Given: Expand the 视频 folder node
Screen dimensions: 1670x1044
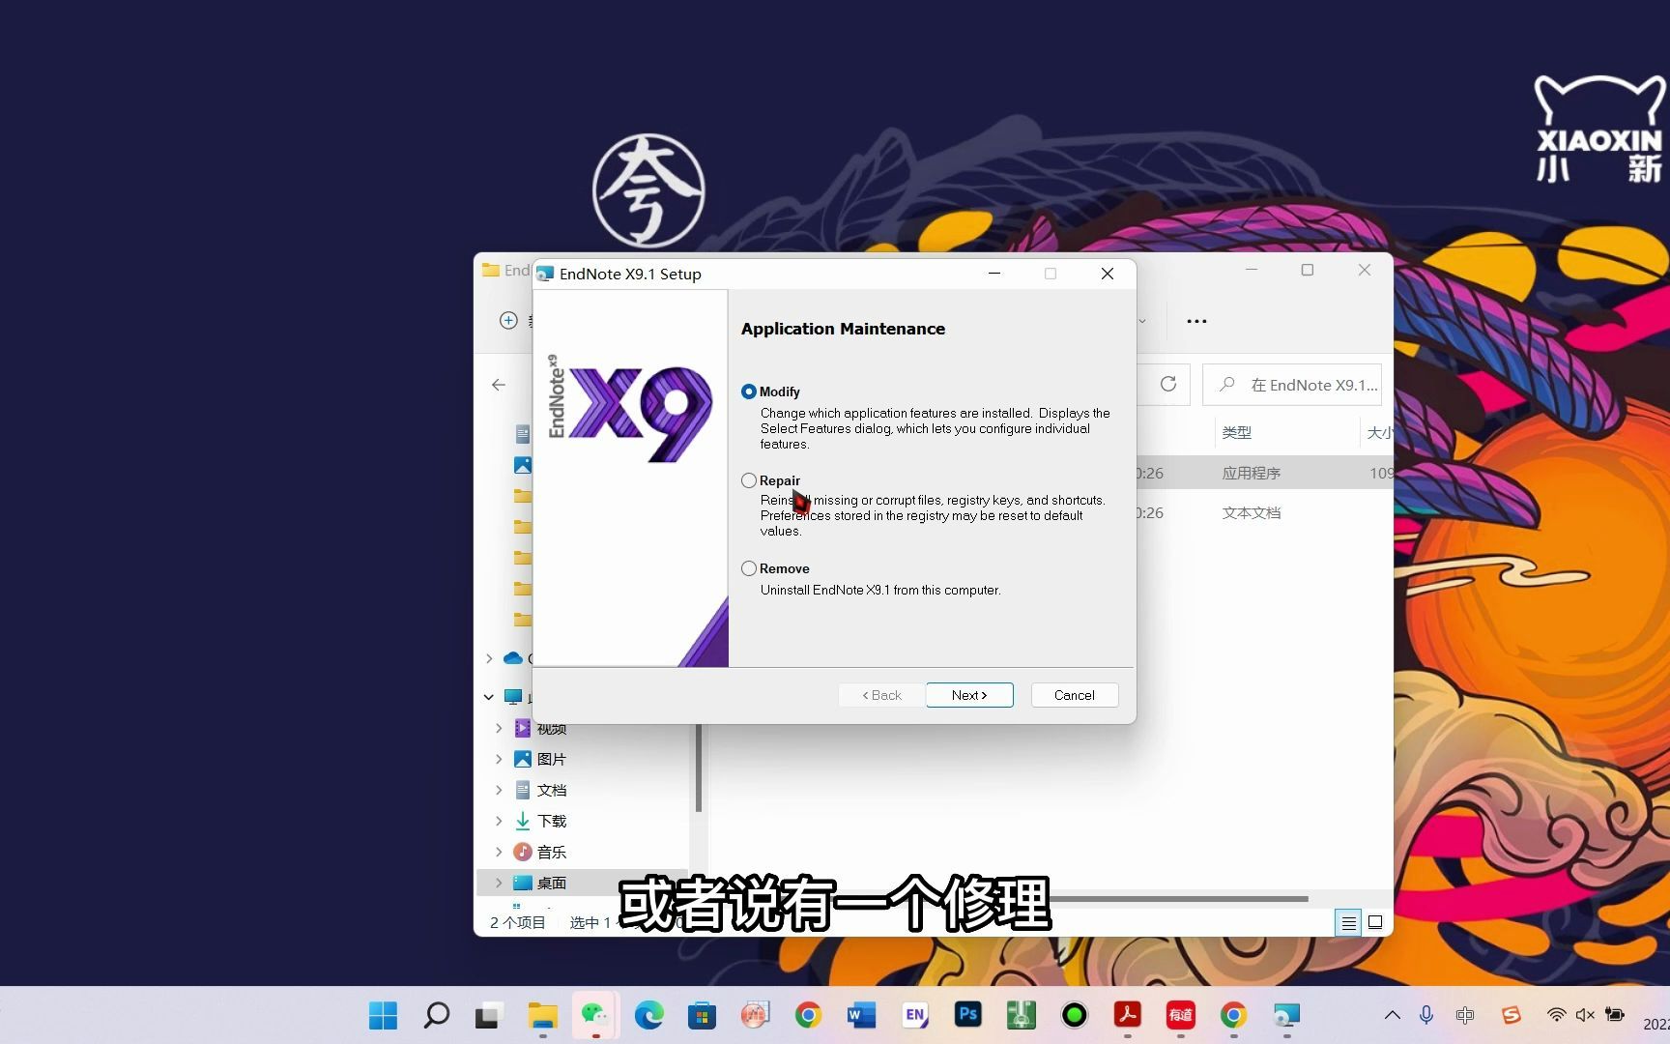Looking at the screenshot, I should click(x=499, y=728).
